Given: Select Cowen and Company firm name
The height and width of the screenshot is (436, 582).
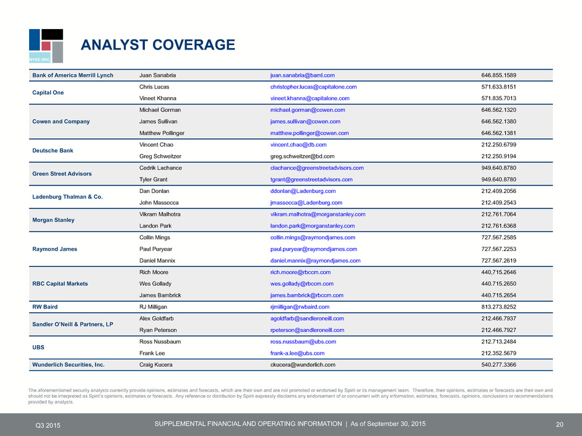Looking at the screenshot, I should coord(61,122).
